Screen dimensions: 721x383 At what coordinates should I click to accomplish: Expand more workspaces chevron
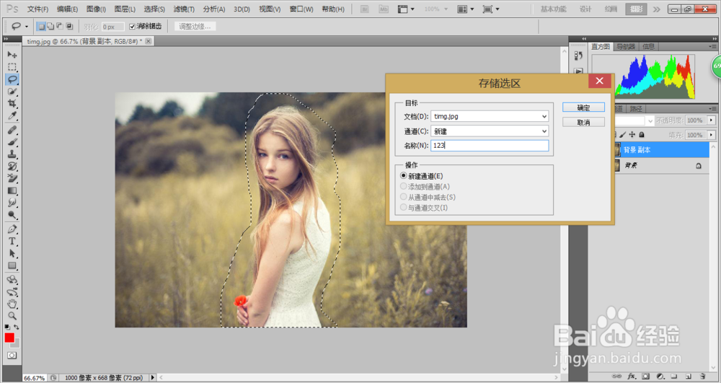656,9
